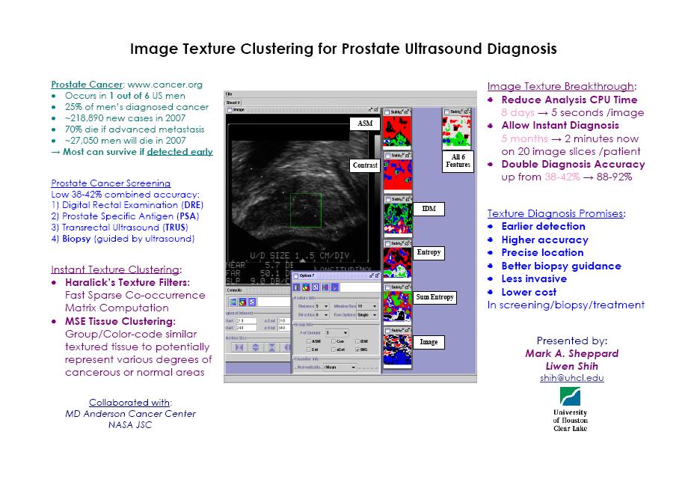The width and height of the screenshot is (691, 479).
Task: Click the first icon in the Console toolbar
Action: tap(233, 302)
